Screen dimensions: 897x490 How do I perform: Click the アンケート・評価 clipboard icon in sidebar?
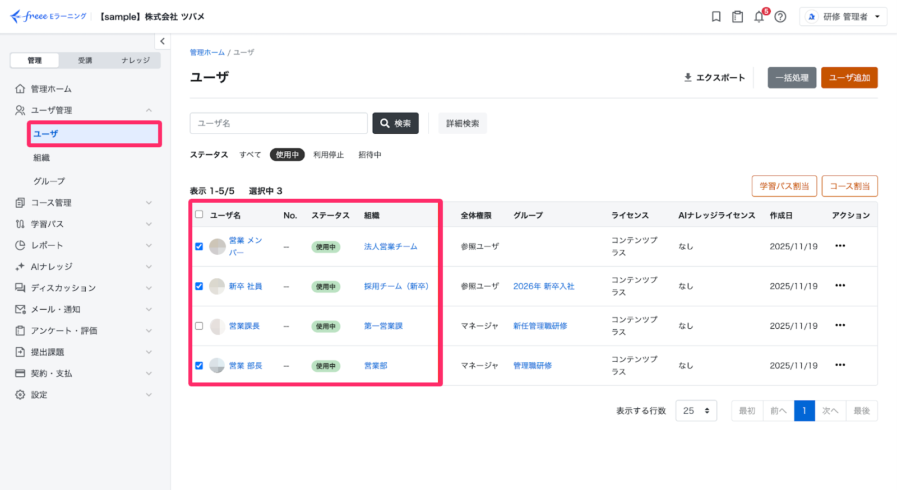(20, 330)
